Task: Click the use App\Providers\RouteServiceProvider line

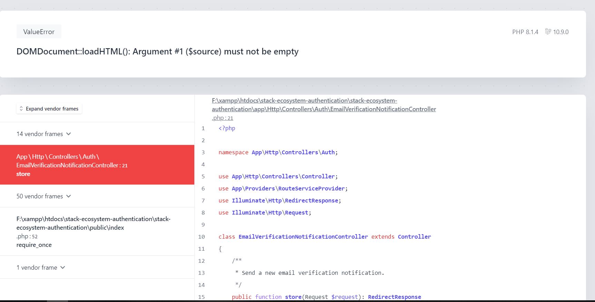Action: tap(283, 188)
